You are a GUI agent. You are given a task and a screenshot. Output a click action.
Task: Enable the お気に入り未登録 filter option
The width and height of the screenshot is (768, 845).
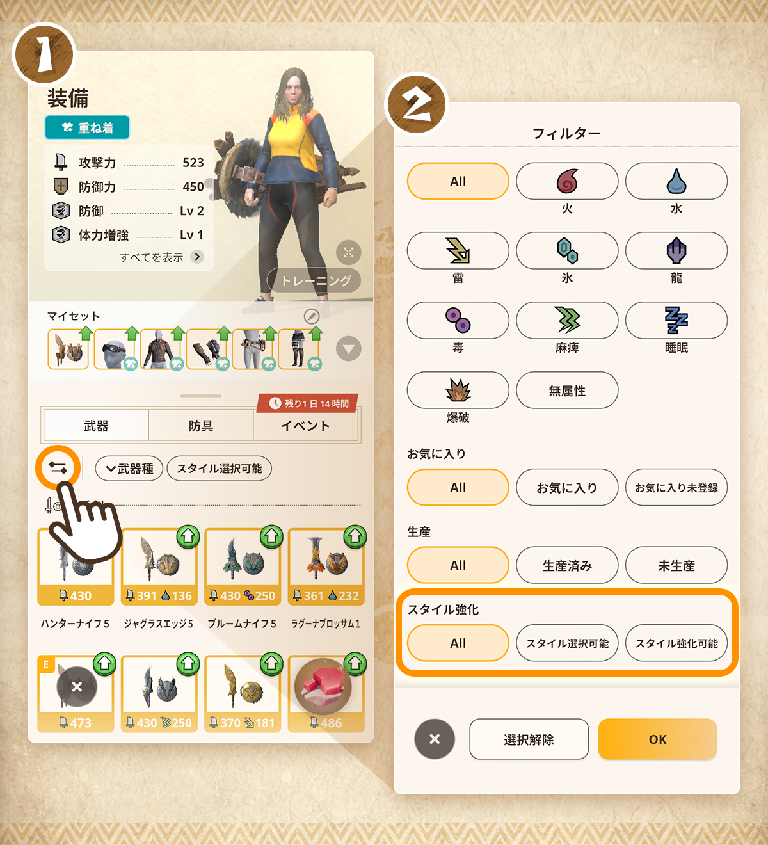coord(676,488)
